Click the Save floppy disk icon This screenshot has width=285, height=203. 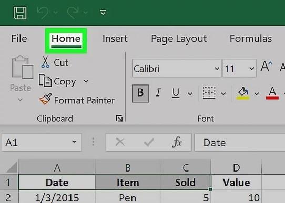pyautogui.click(x=20, y=13)
